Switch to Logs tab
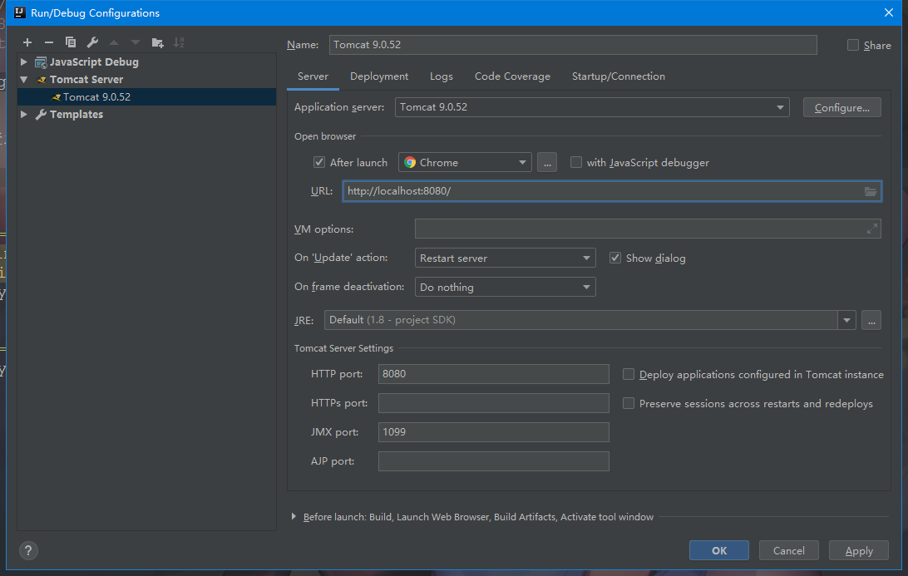 point(442,76)
